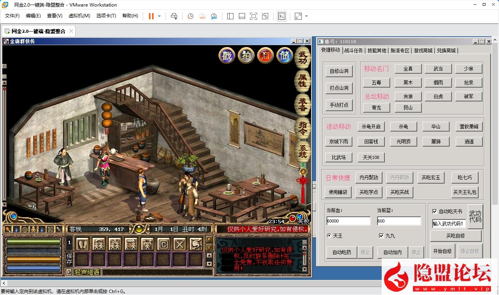Click the VMware console view icon
Image resolution: width=499 pixels, height=295 pixels.
[x=282, y=16]
